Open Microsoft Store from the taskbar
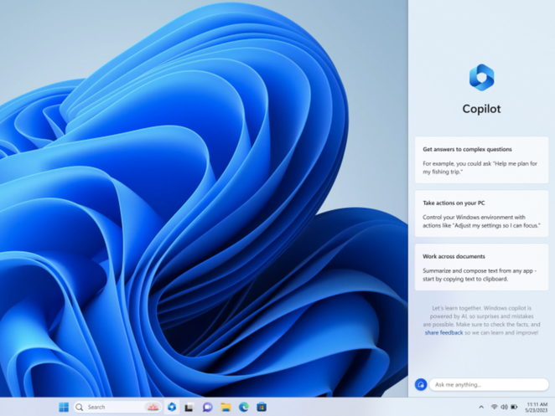555x416 pixels. click(262, 407)
